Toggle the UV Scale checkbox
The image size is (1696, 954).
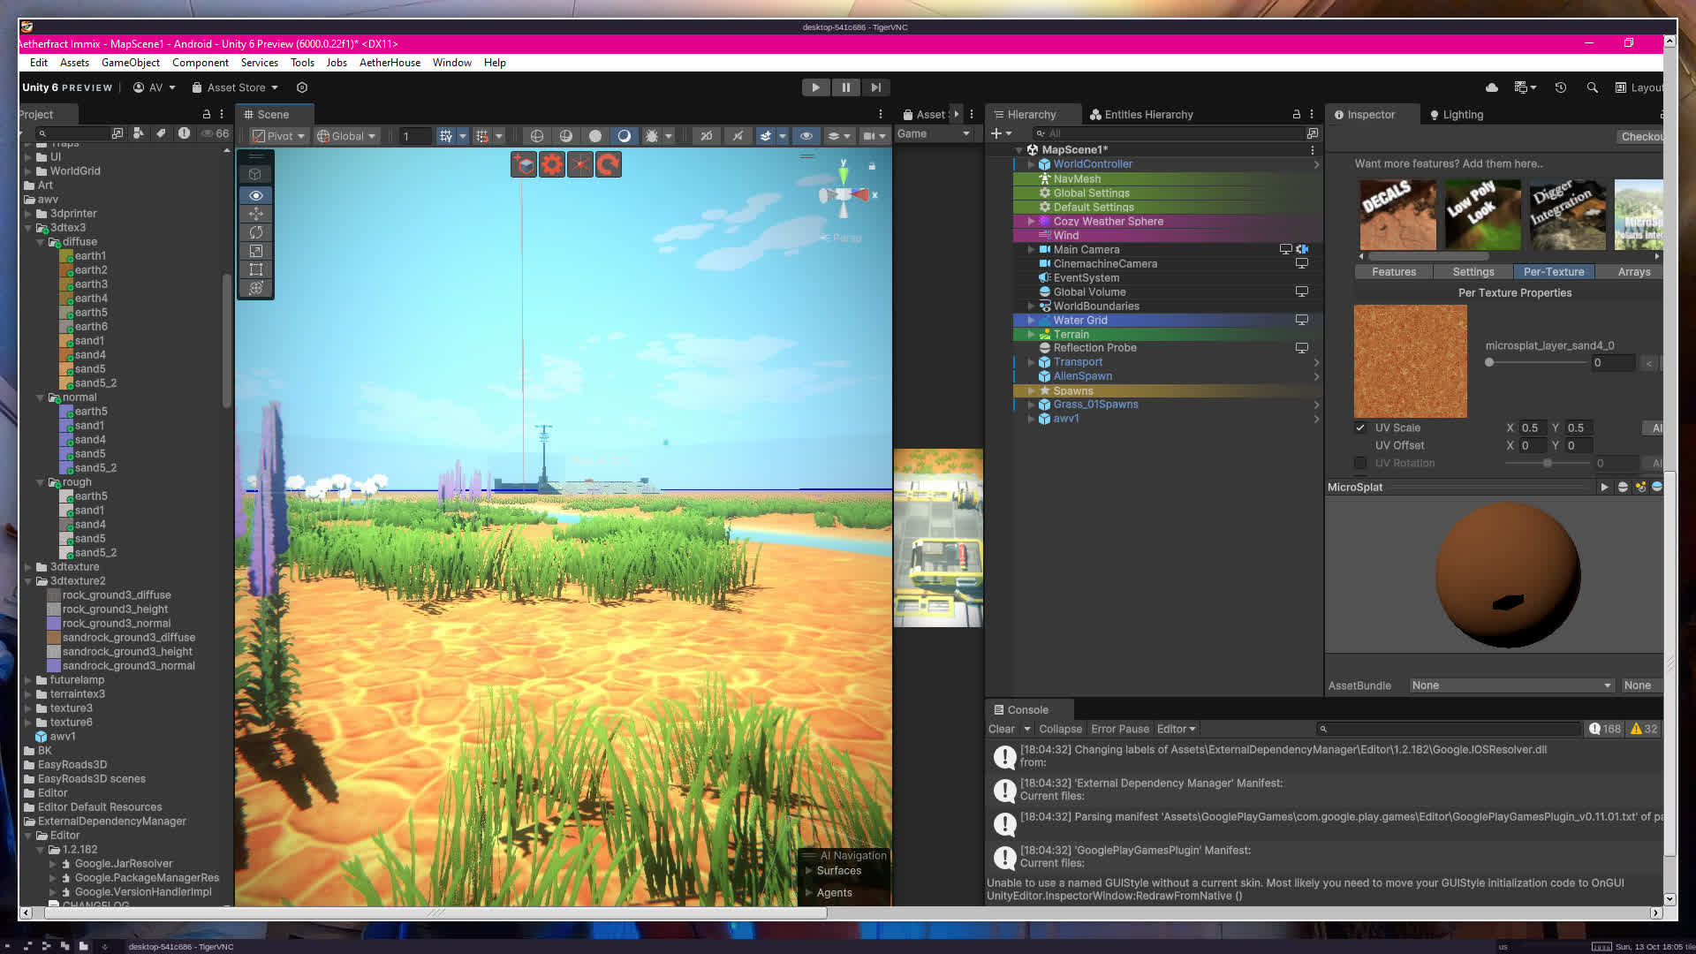(1360, 428)
